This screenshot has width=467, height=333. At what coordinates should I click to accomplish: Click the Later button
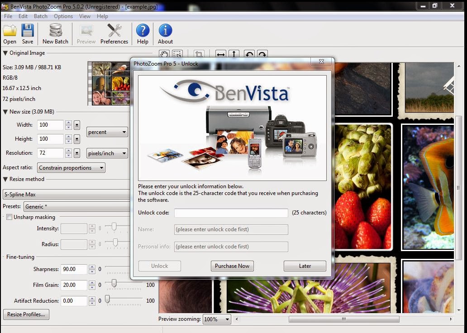tap(305, 266)
